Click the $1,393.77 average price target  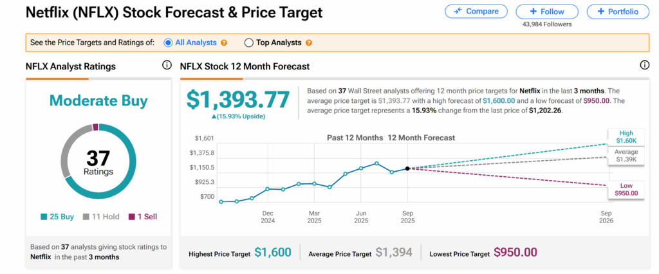(238, 100)
